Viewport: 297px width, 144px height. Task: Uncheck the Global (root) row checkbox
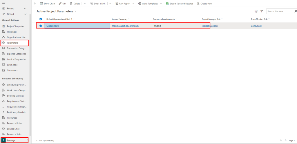click(x=41, y=26)
